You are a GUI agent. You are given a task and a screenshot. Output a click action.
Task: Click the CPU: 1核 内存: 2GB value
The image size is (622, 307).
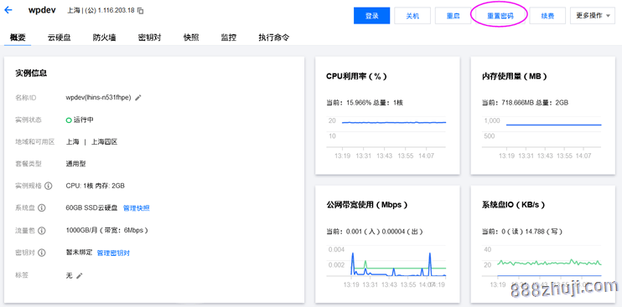tap(96, 186)
